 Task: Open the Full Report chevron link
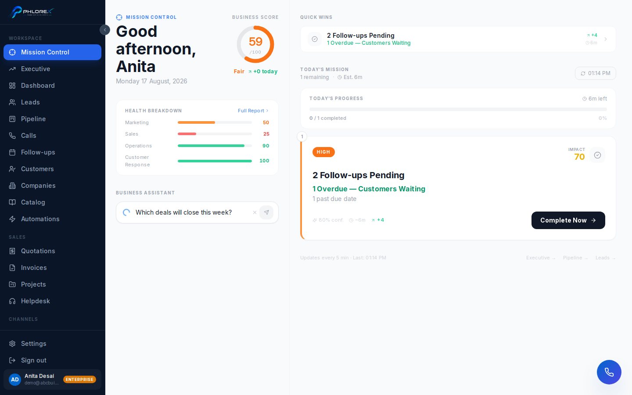(253, 111)
